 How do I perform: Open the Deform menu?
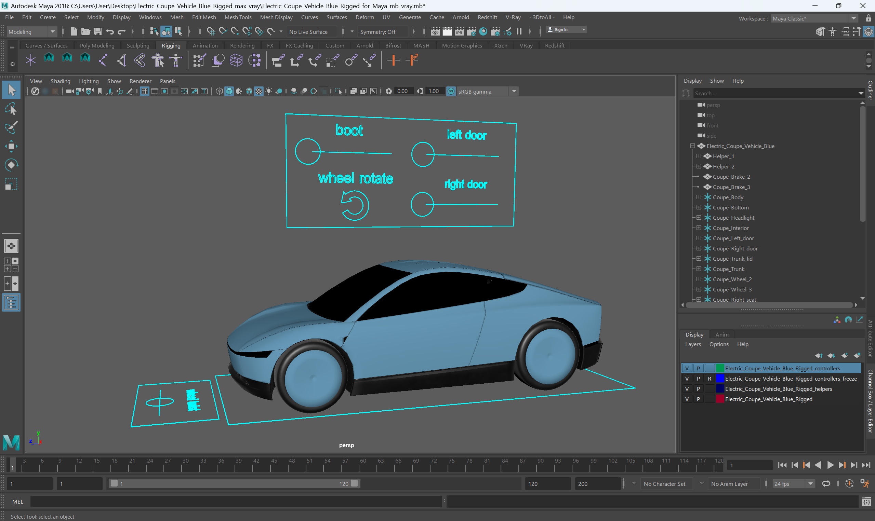pyautogui.click(x=364, y=17)
